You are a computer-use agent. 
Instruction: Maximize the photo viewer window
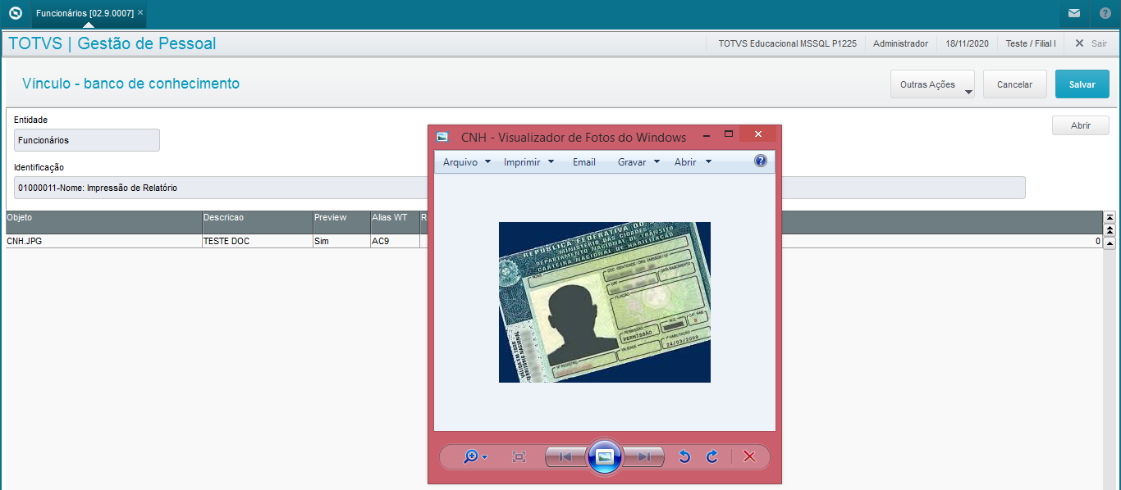[x=728, y=134]
